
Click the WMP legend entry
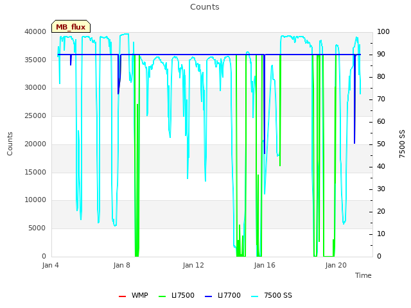[x=134, y=295]
